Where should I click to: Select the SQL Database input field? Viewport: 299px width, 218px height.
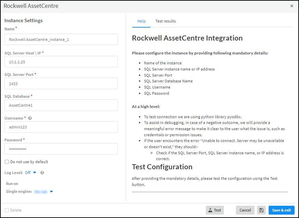point(61,105)
